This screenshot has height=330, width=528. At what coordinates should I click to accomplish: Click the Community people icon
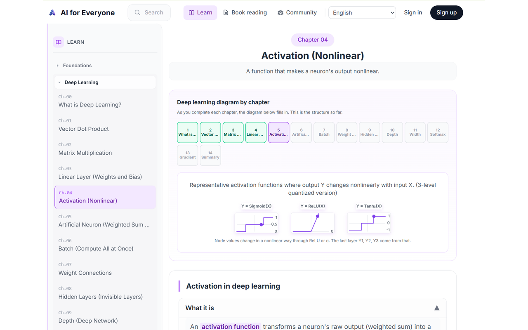click(280, 13)
